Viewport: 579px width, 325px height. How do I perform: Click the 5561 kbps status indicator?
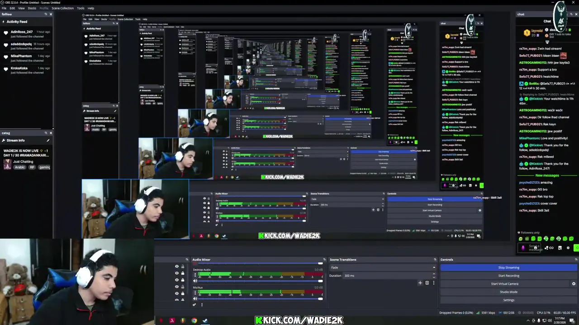(486, 313)
